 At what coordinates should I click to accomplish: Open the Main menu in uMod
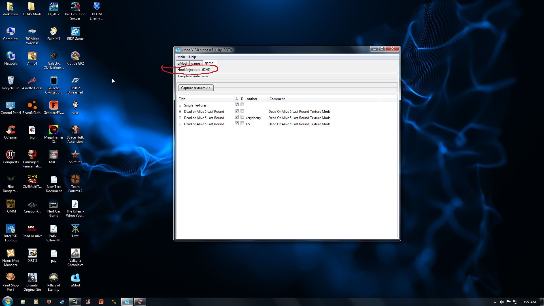[x=181, y=57]
